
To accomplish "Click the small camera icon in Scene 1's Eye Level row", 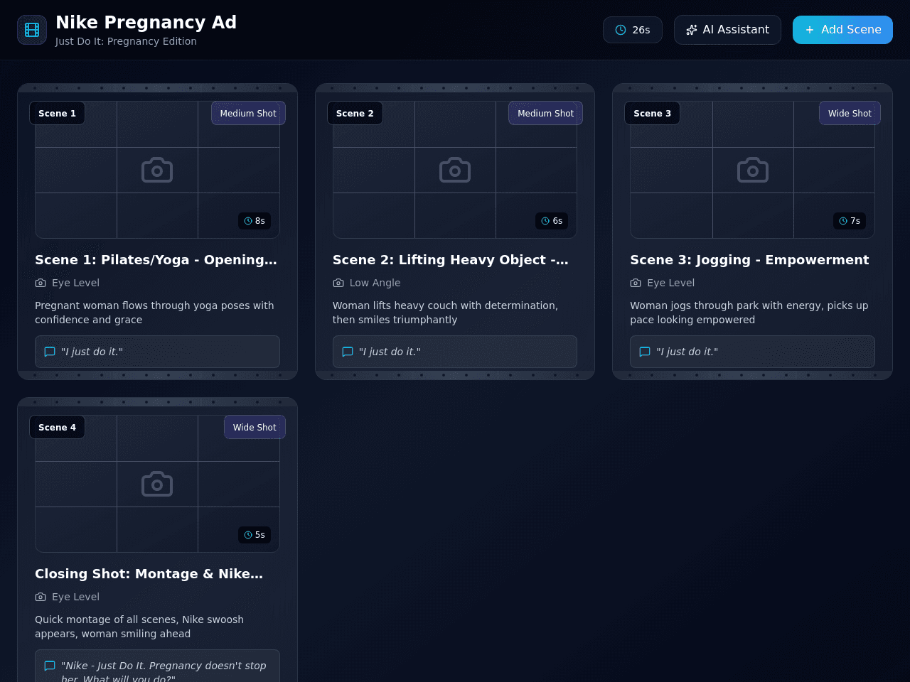I will (41, 283).
